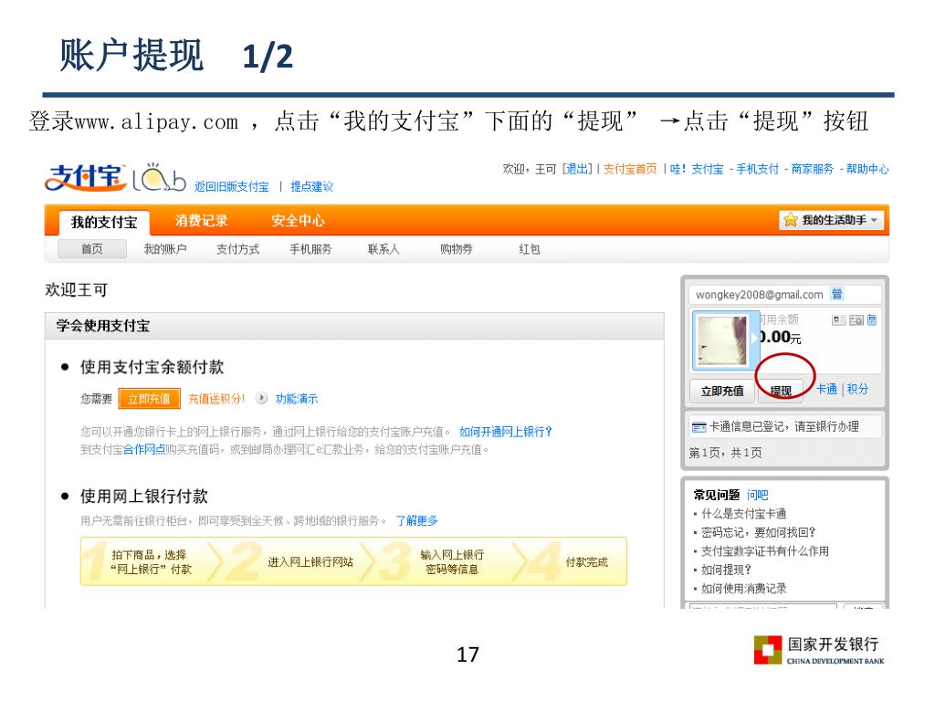Open the 功能演示 link
The height and width of the screenshot is (701, 935).
pos(297,399)
